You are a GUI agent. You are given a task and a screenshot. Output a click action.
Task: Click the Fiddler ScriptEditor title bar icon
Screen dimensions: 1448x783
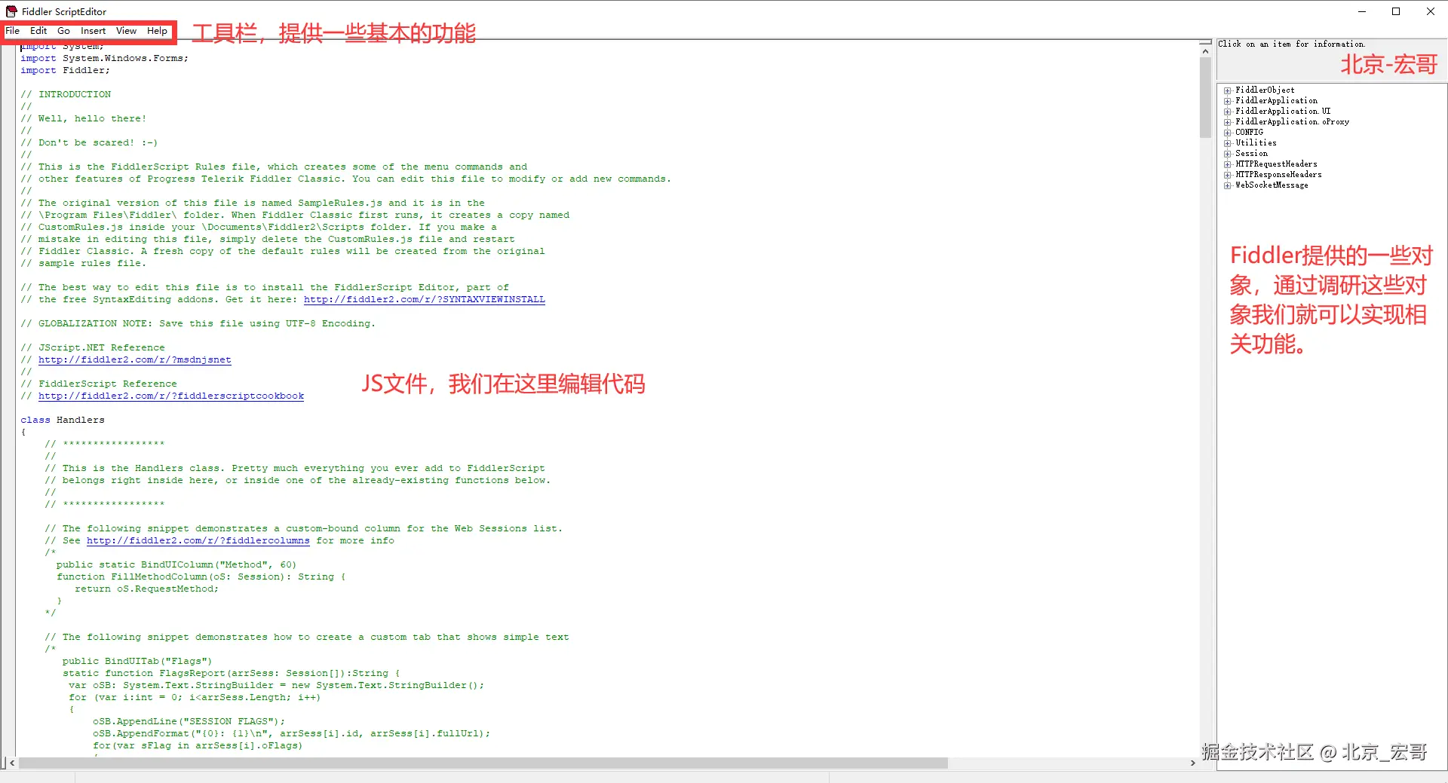(x=11, y=11)
